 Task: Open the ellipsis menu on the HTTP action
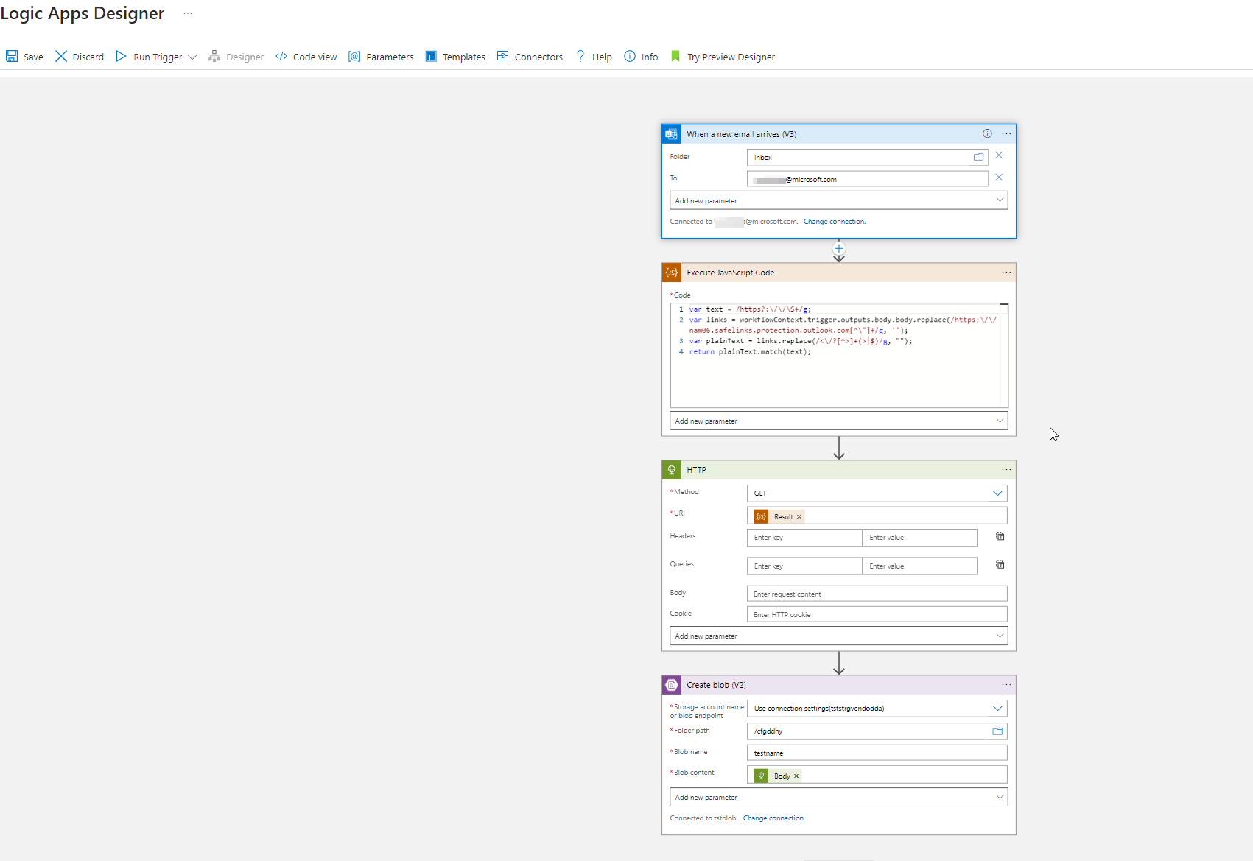click(1006, 469)
